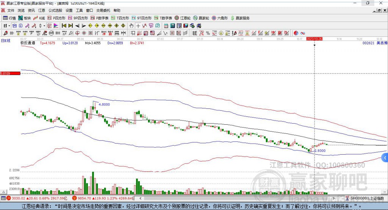Click the 深 index 9854.70 status reading

[x=103, y=198]
